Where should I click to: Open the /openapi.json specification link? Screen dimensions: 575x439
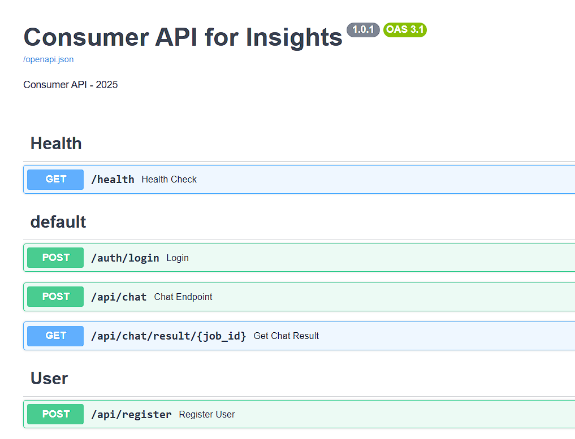coord(48,59)
